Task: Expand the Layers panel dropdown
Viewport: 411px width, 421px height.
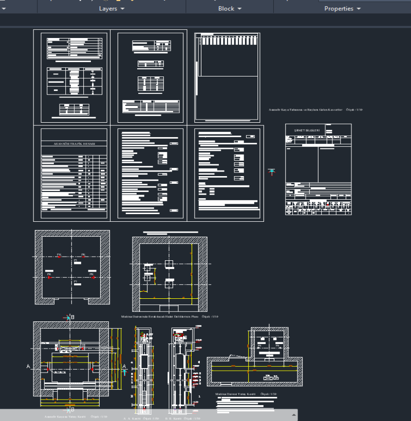Action: click(x=122, y=9)
